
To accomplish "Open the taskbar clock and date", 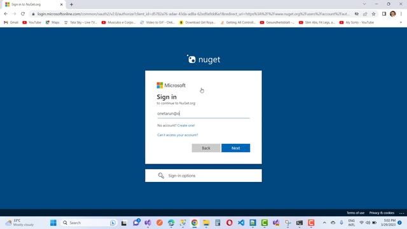I will (x=389, y=223).
